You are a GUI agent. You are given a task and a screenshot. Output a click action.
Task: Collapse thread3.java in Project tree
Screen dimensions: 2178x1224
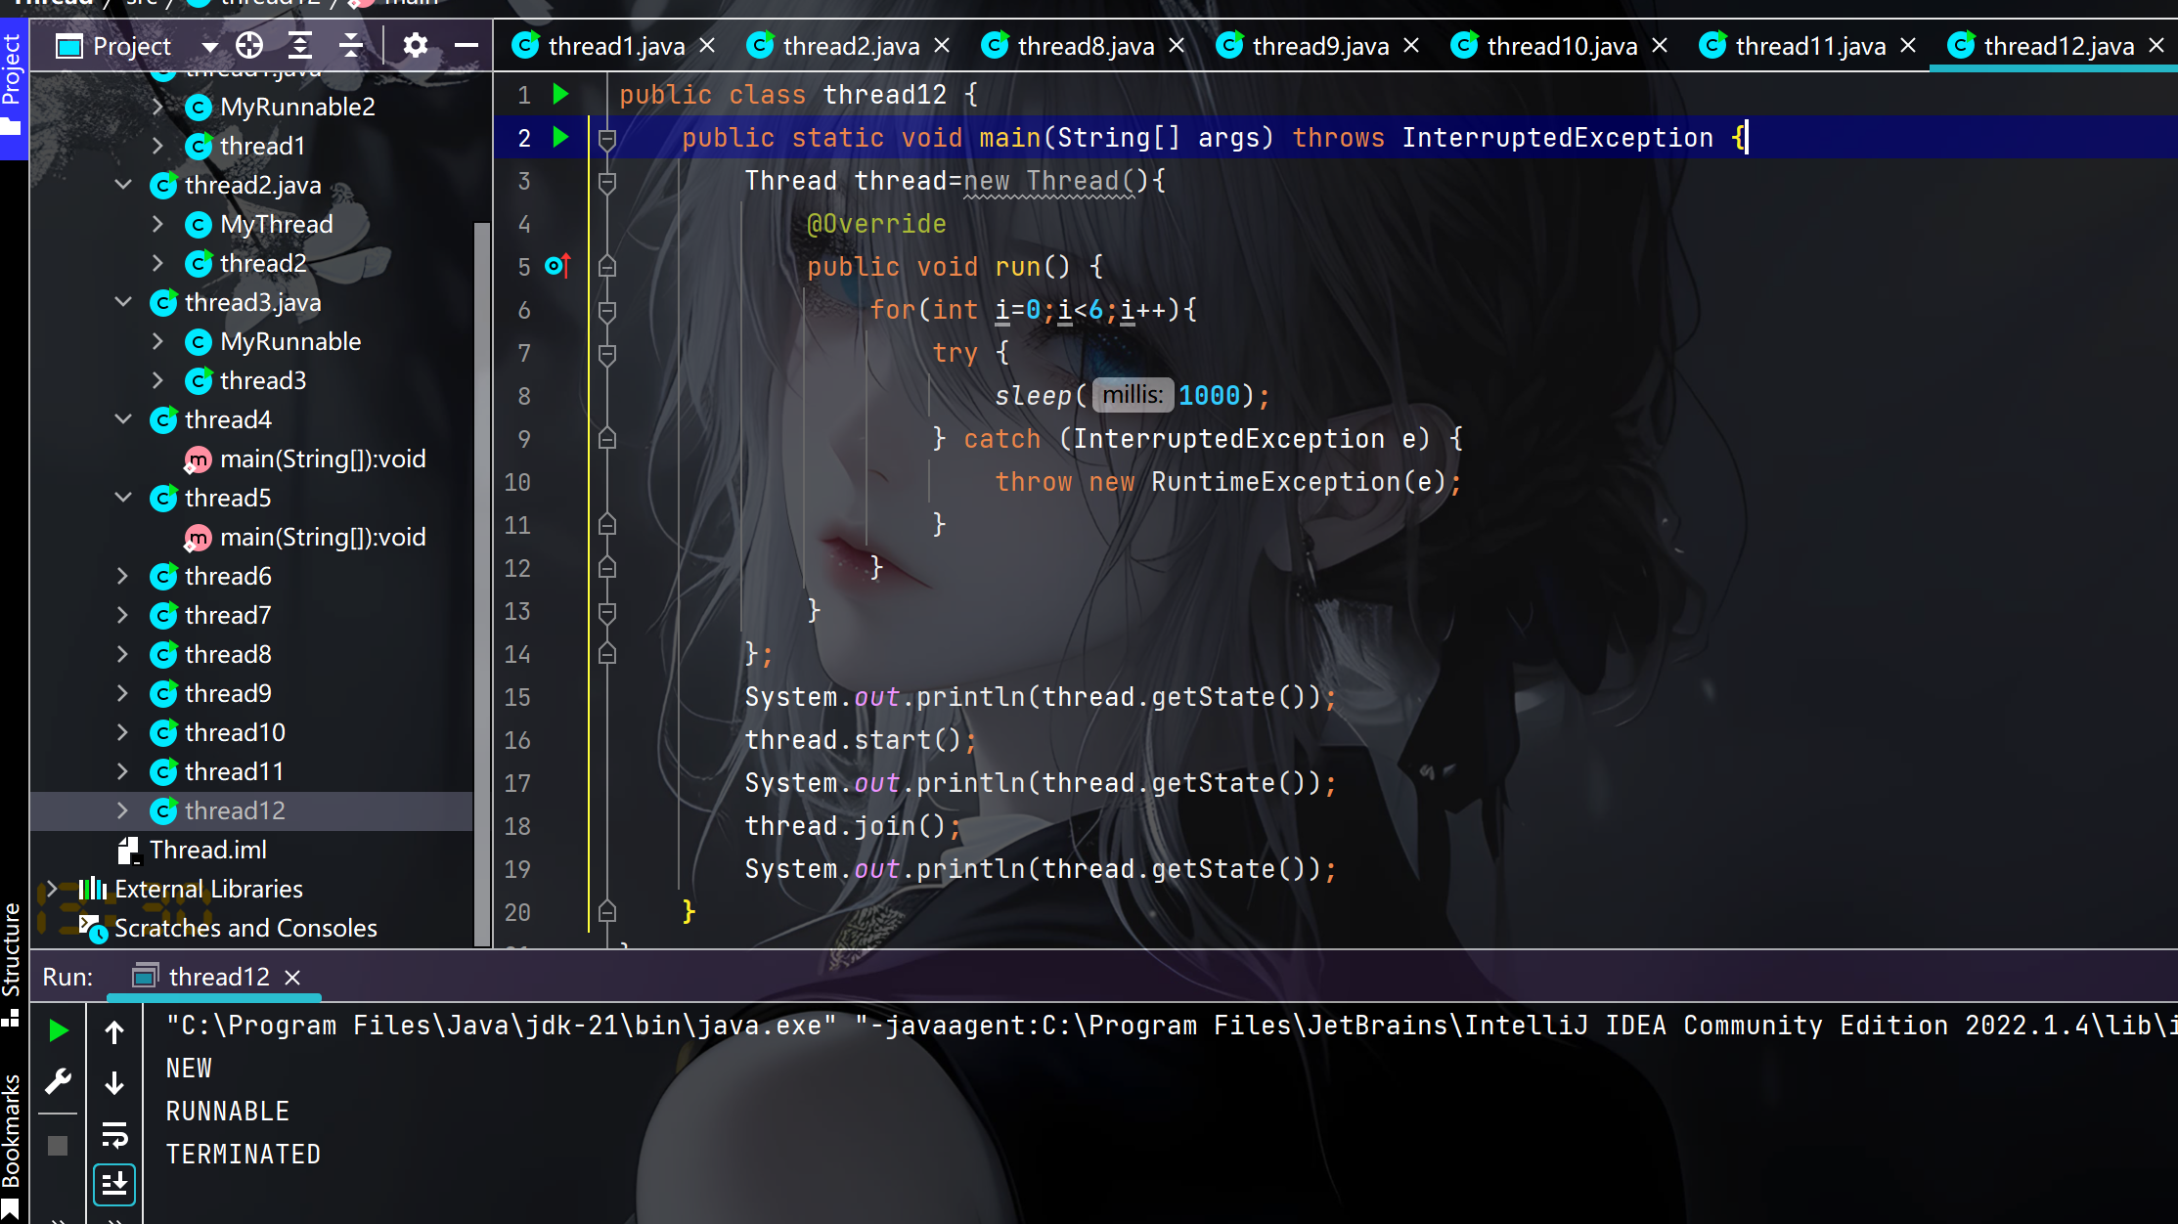click(x=122, y=302)
